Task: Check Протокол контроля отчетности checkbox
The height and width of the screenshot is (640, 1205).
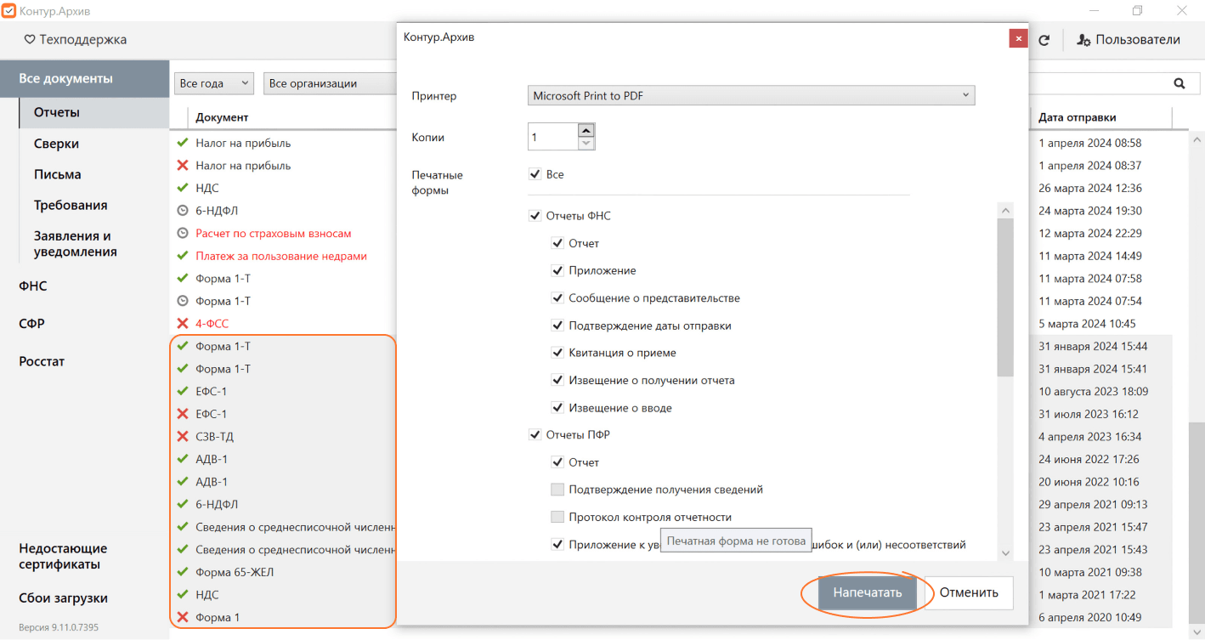Action: (x=557, y=517)
